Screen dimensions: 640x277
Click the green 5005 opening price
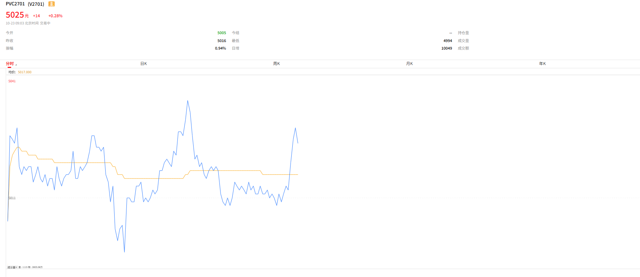click(x=222, y=33)
